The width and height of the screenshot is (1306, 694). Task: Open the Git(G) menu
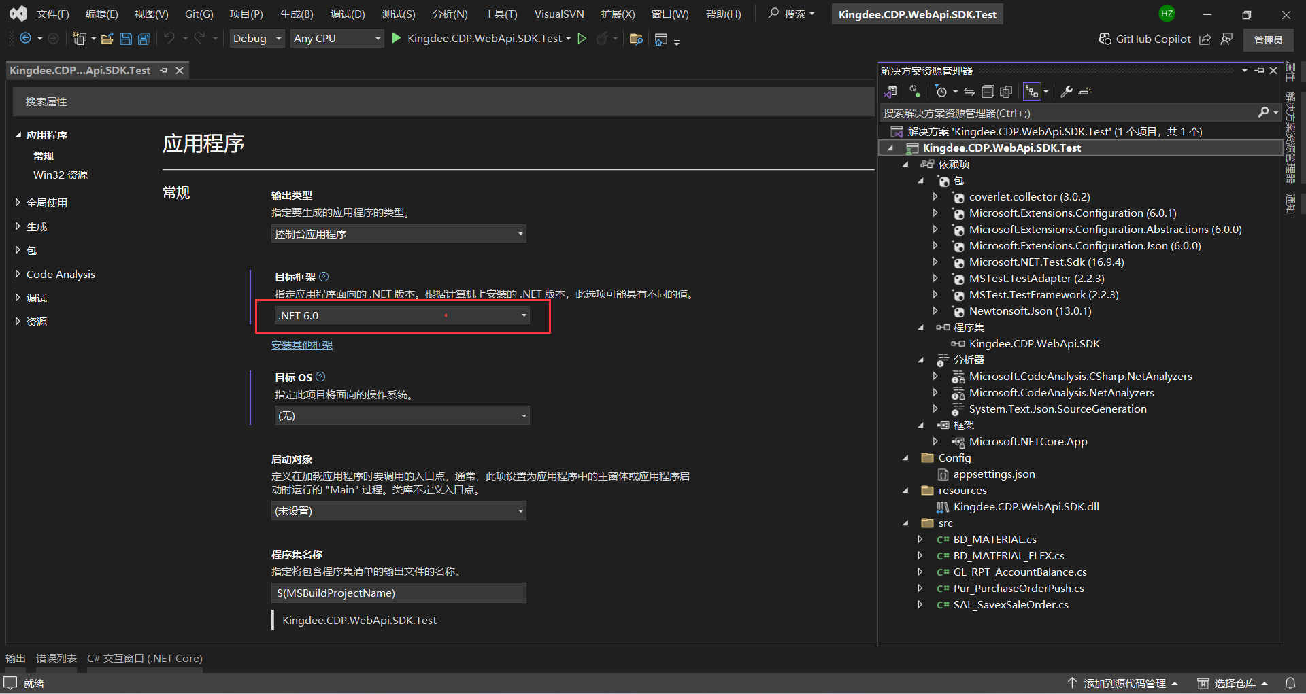pyautogui.click(x=199, y=14)
